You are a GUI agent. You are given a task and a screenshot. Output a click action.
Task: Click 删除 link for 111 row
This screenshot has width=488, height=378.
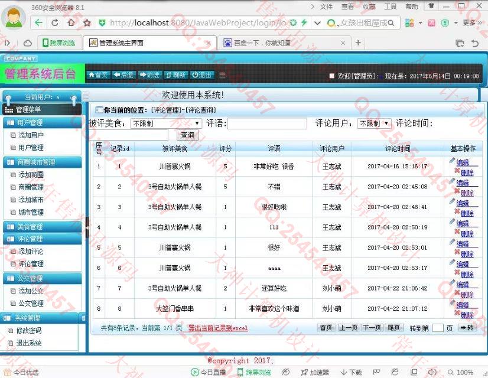tap(467, 234)
